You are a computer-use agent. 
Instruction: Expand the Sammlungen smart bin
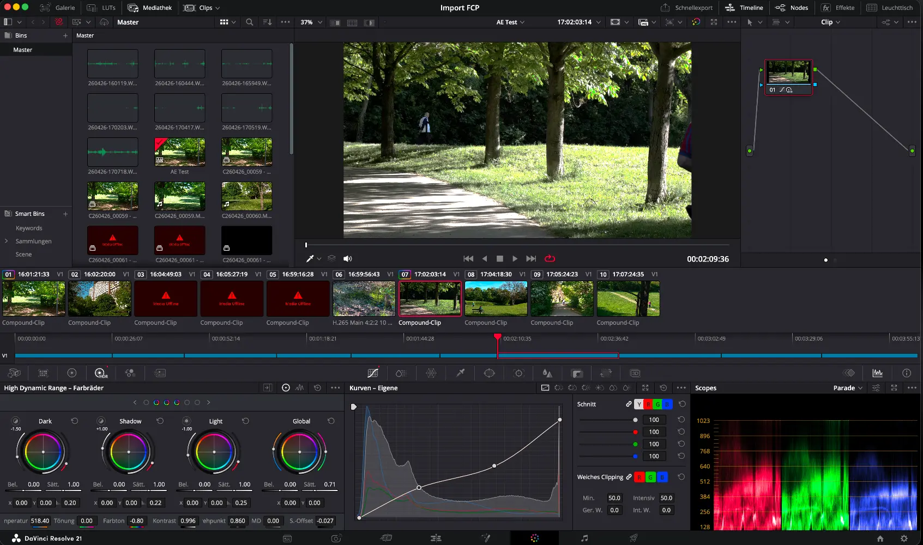coord(6,241)
